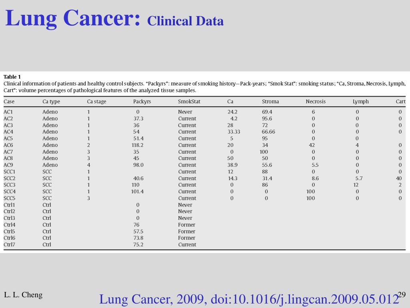Select the 'SCC3' case cell

[x=10, y=185]
